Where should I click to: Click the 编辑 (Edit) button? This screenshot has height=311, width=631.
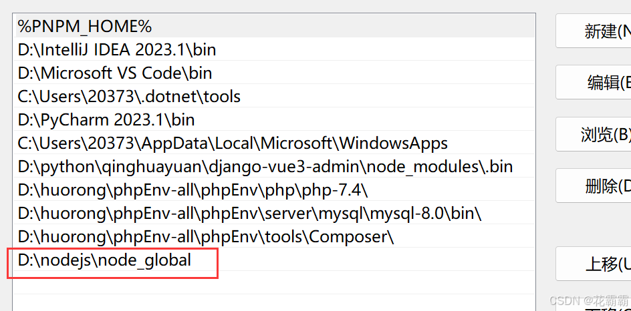point(594,82)
